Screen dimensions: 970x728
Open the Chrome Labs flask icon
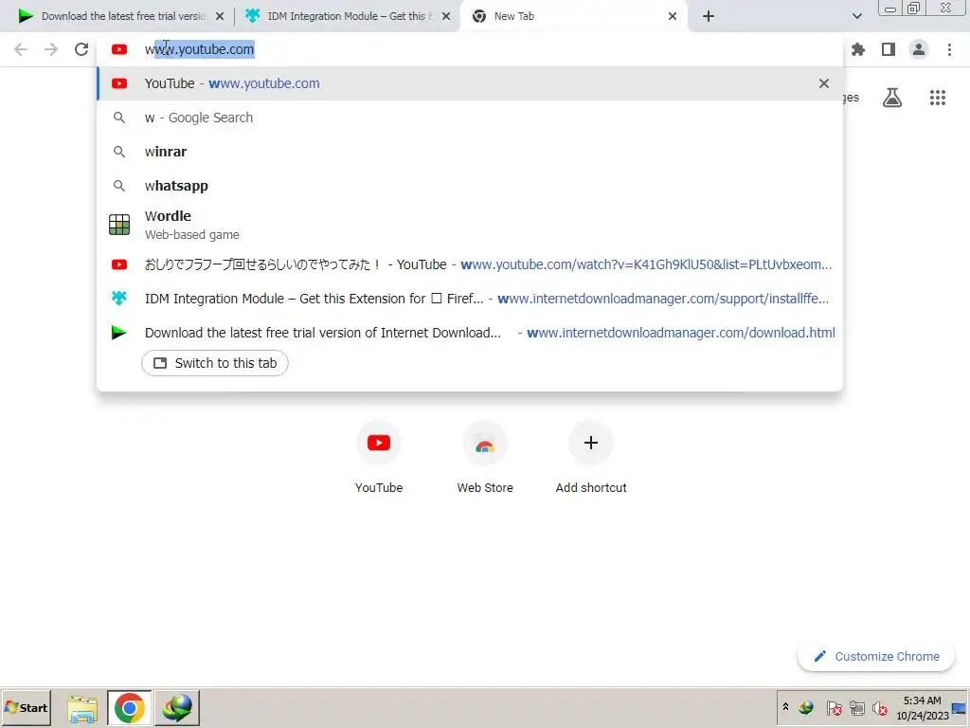click(892, 98)
